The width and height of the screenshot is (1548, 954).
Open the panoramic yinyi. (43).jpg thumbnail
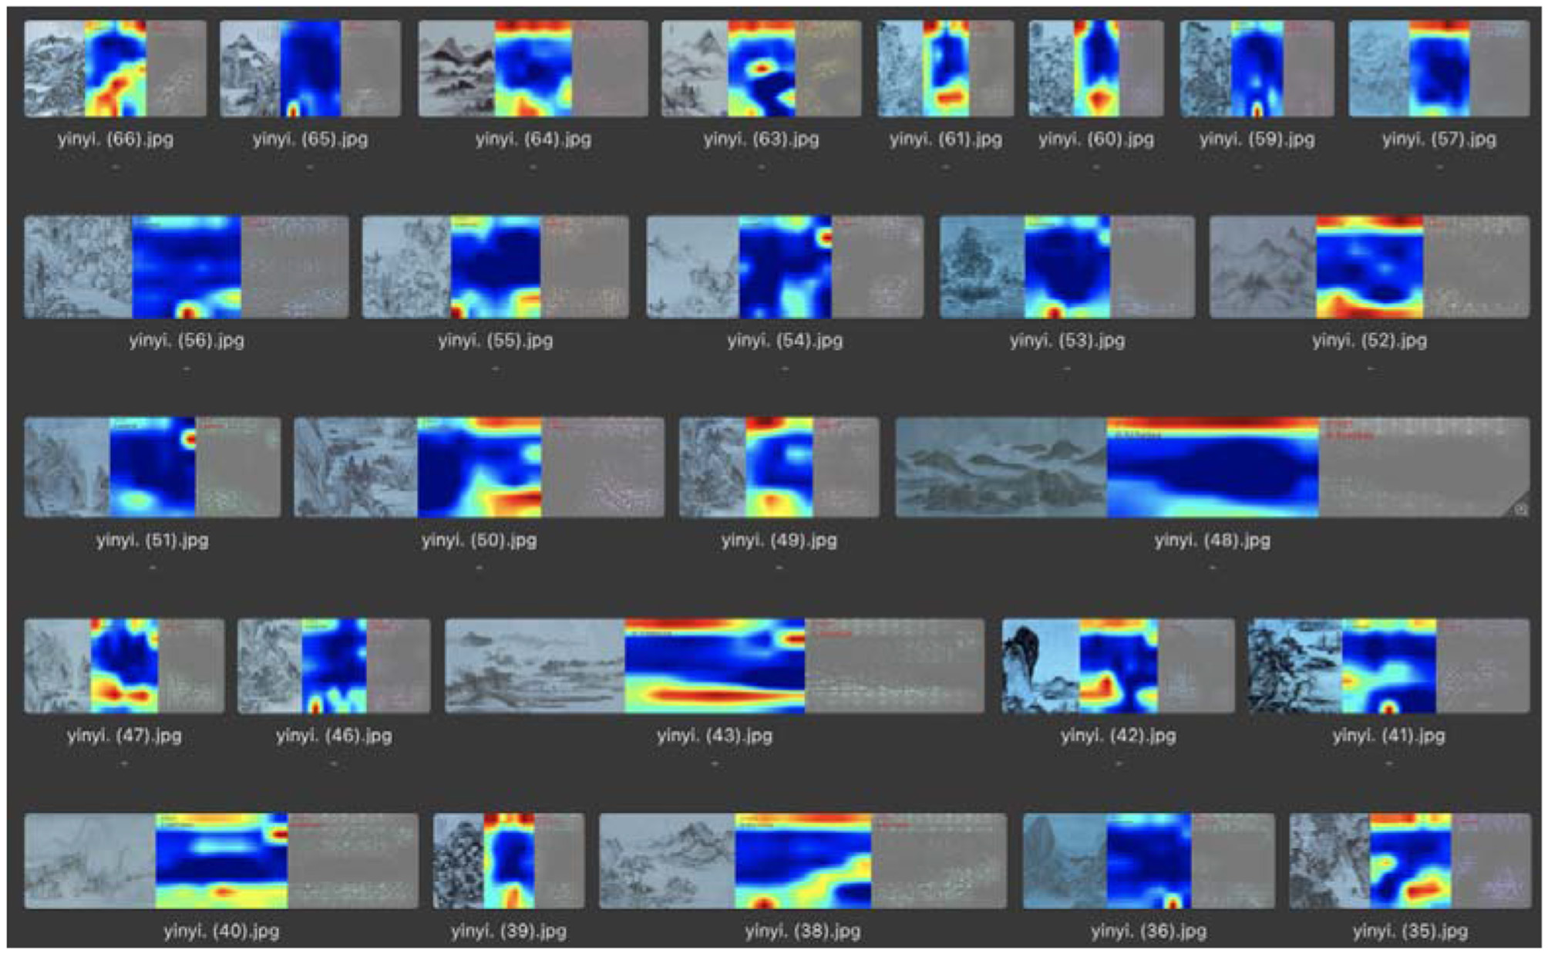714,666
